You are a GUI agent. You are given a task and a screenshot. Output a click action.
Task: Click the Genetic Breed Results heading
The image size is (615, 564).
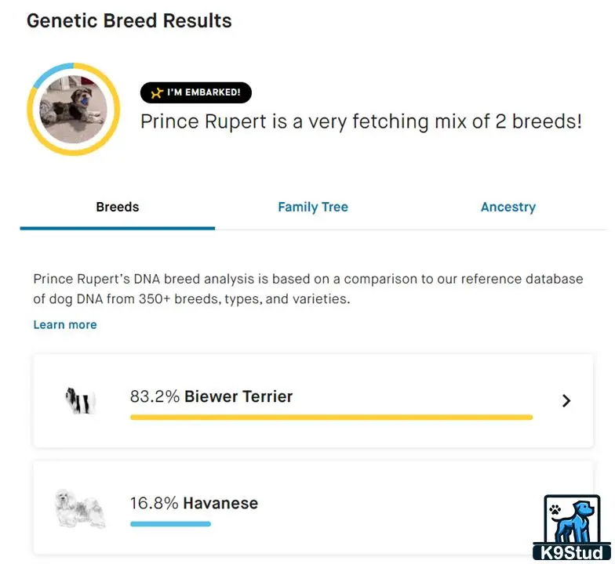[x=129, y=20]
